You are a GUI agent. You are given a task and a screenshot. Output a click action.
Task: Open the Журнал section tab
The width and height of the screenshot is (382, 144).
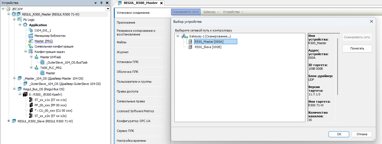pyautogui.click(x=122, y=52)
